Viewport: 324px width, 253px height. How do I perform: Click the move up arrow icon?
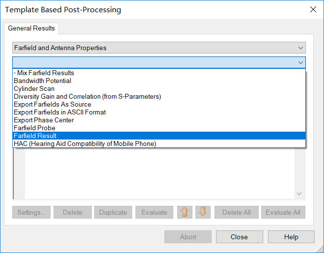pyautogui.click(x=185, y=212)
